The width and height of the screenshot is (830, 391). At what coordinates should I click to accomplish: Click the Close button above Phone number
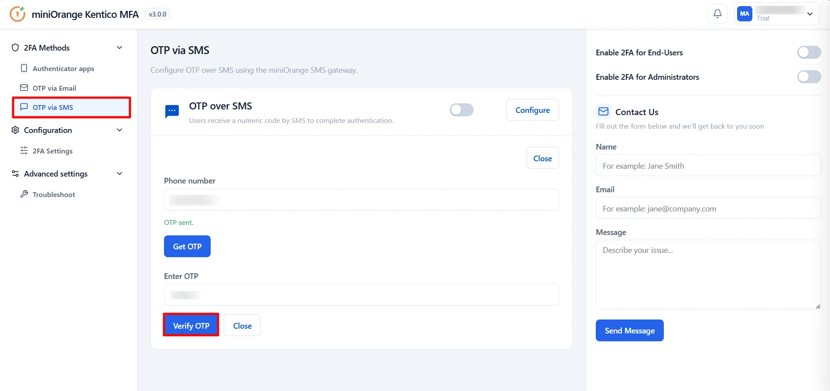tap(543, 158)
